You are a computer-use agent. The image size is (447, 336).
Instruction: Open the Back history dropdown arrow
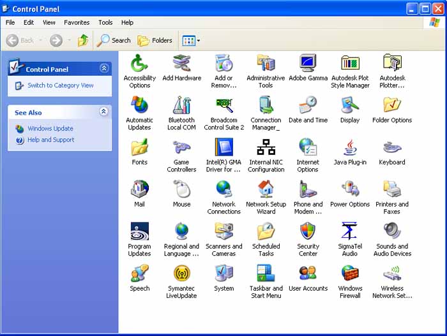(40, 40)
